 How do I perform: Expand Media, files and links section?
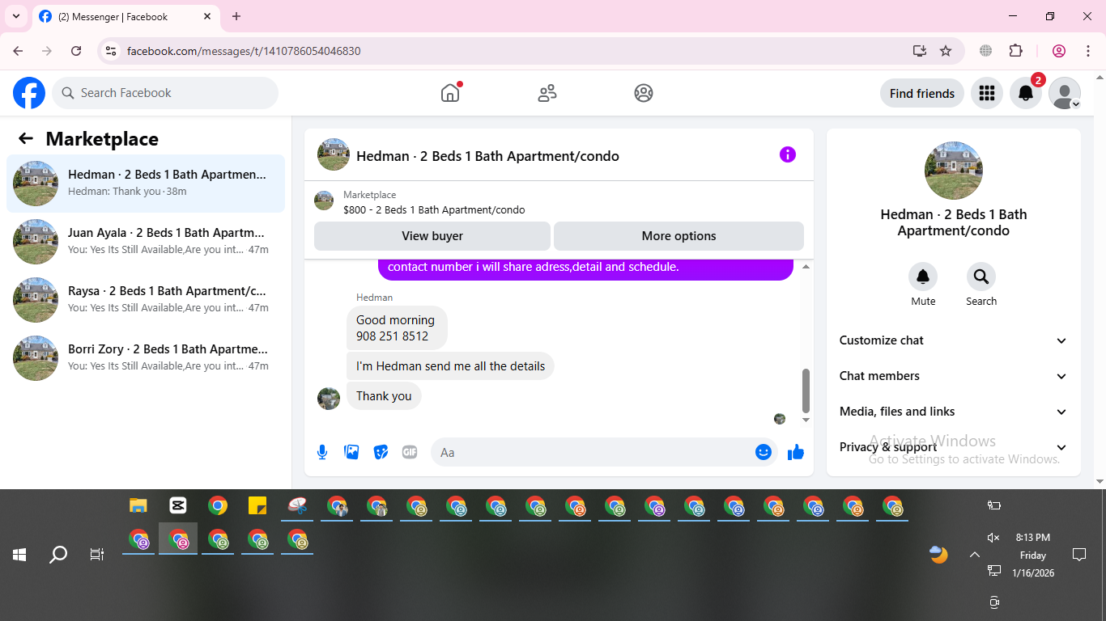(x=954, y=412)
